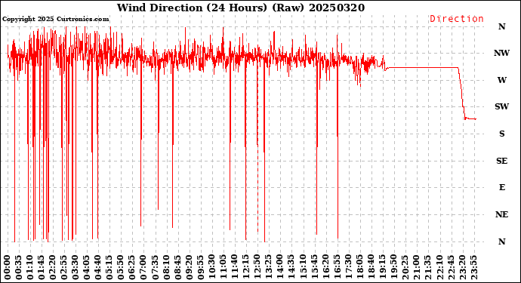Click the "E" y-axis label

point(501,187)
